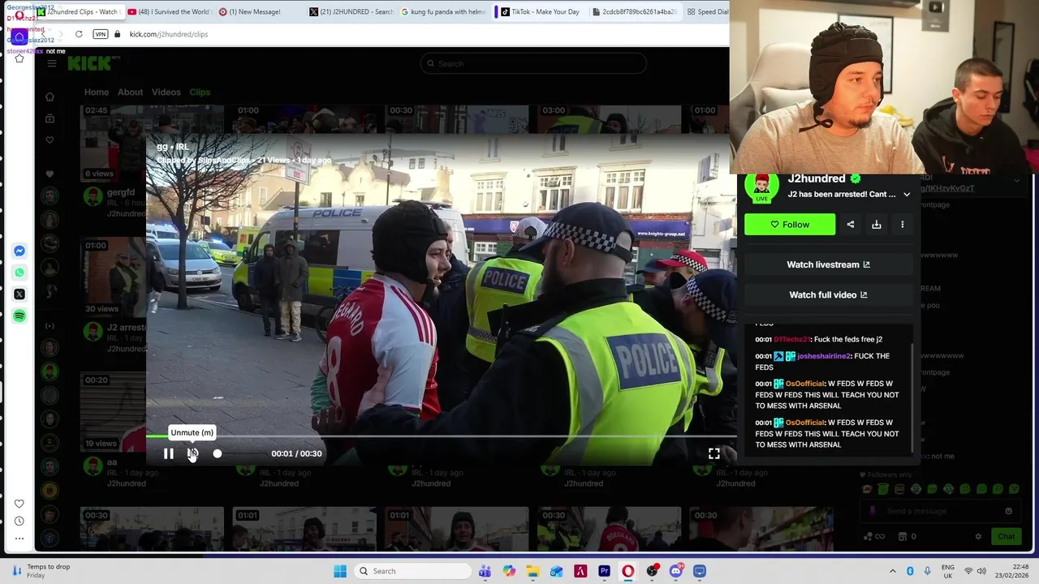
Task: Pause the clip video
Action: tap(168, 453)
